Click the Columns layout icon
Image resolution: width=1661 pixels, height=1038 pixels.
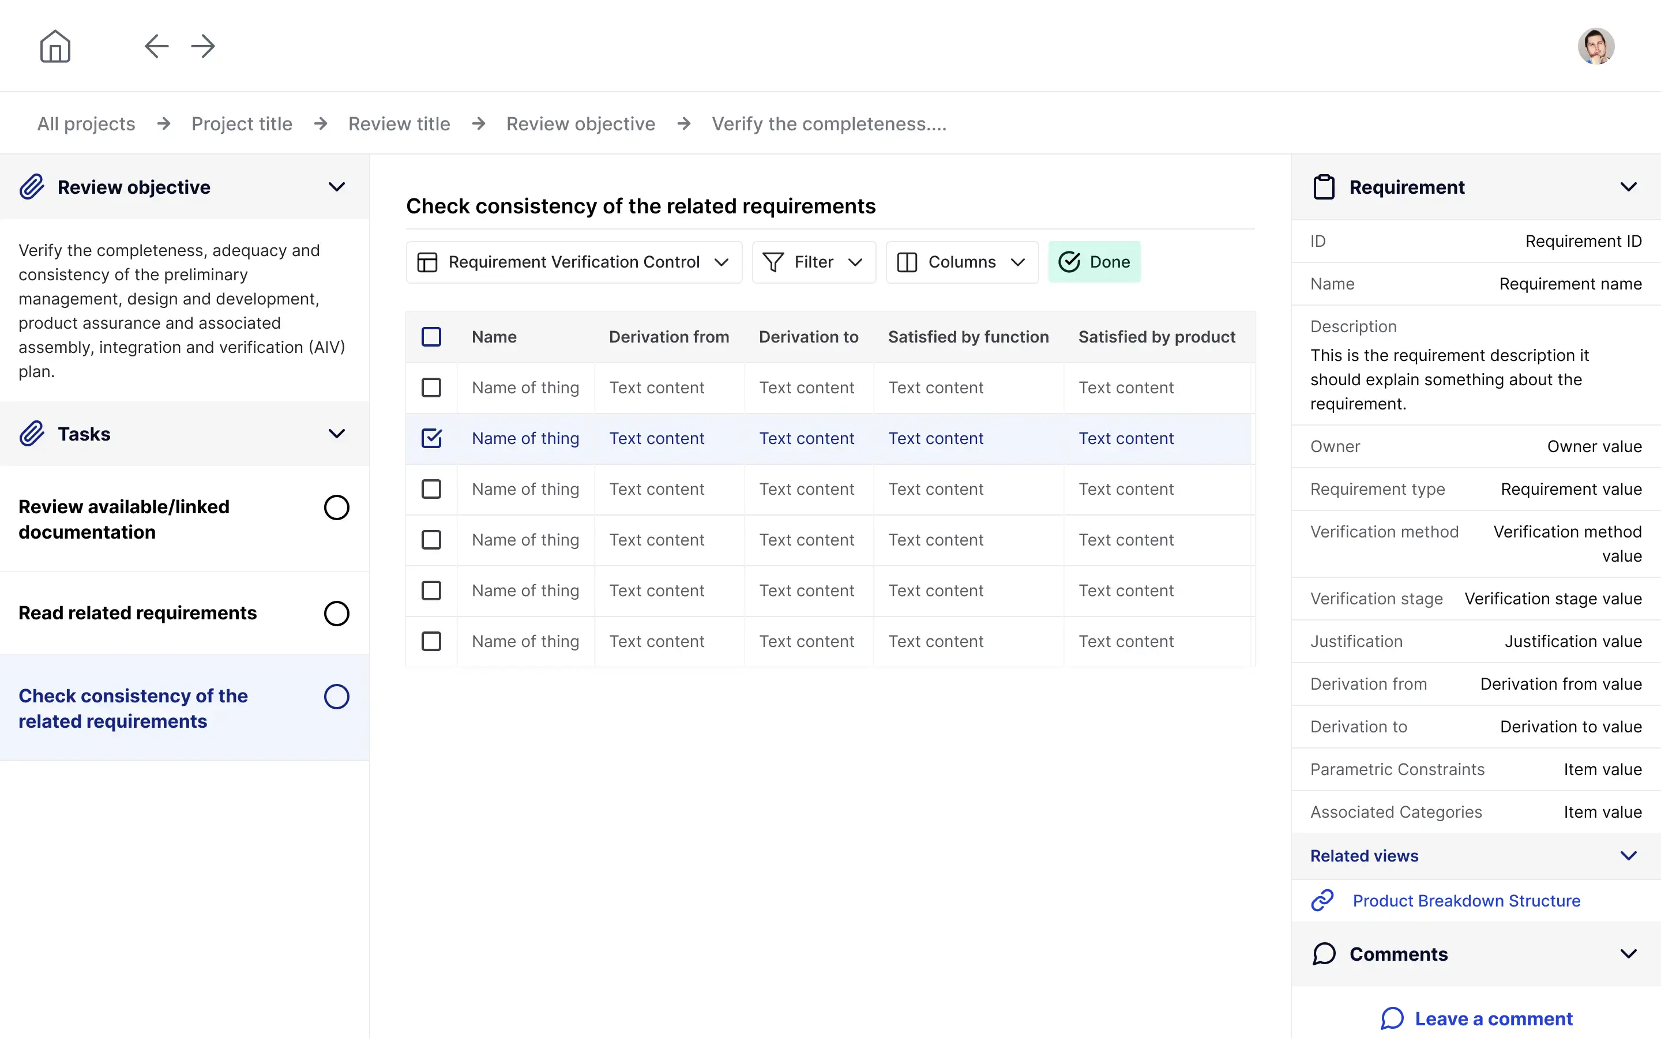coord(907,262)
